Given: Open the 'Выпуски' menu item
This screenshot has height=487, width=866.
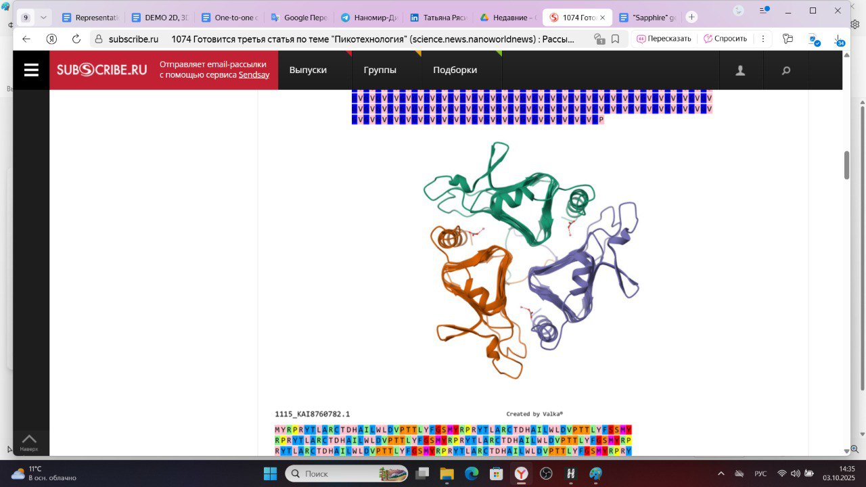Looking at the screenshot, I should [x=308, y=70].
